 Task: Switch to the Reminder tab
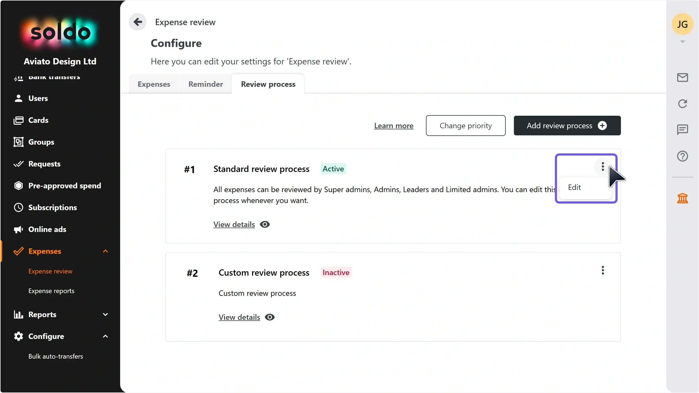tap(206, 84)
